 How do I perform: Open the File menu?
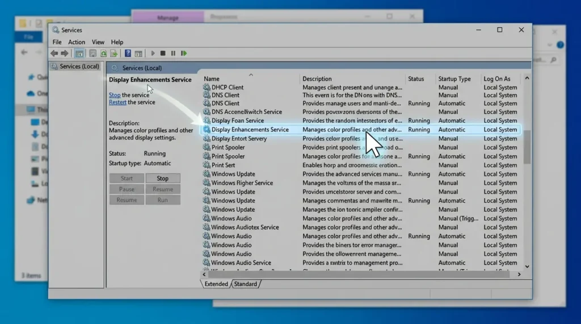tap(57, 42)
